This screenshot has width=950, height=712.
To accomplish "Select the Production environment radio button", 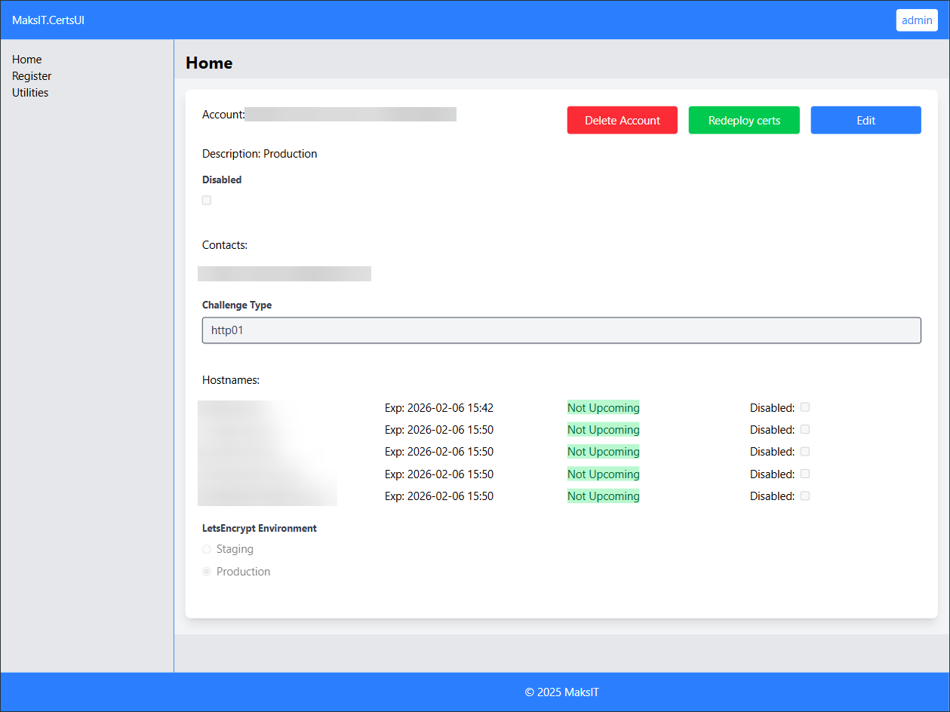I will point(207,572).
